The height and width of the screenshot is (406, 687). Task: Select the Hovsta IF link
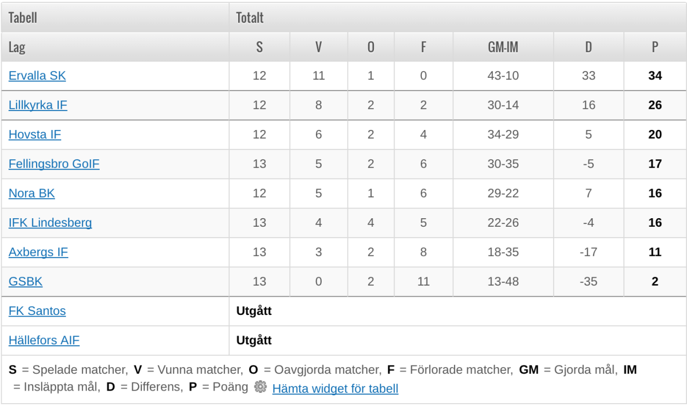pos(35,135)
